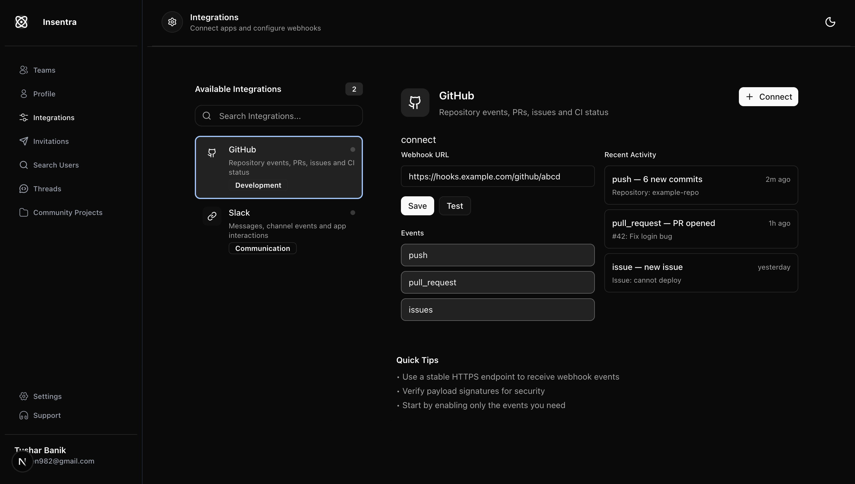This screenshot has width=855, height=484.
Task: Click the GitHub cat icon in integrations list
Action: [212, 153]
